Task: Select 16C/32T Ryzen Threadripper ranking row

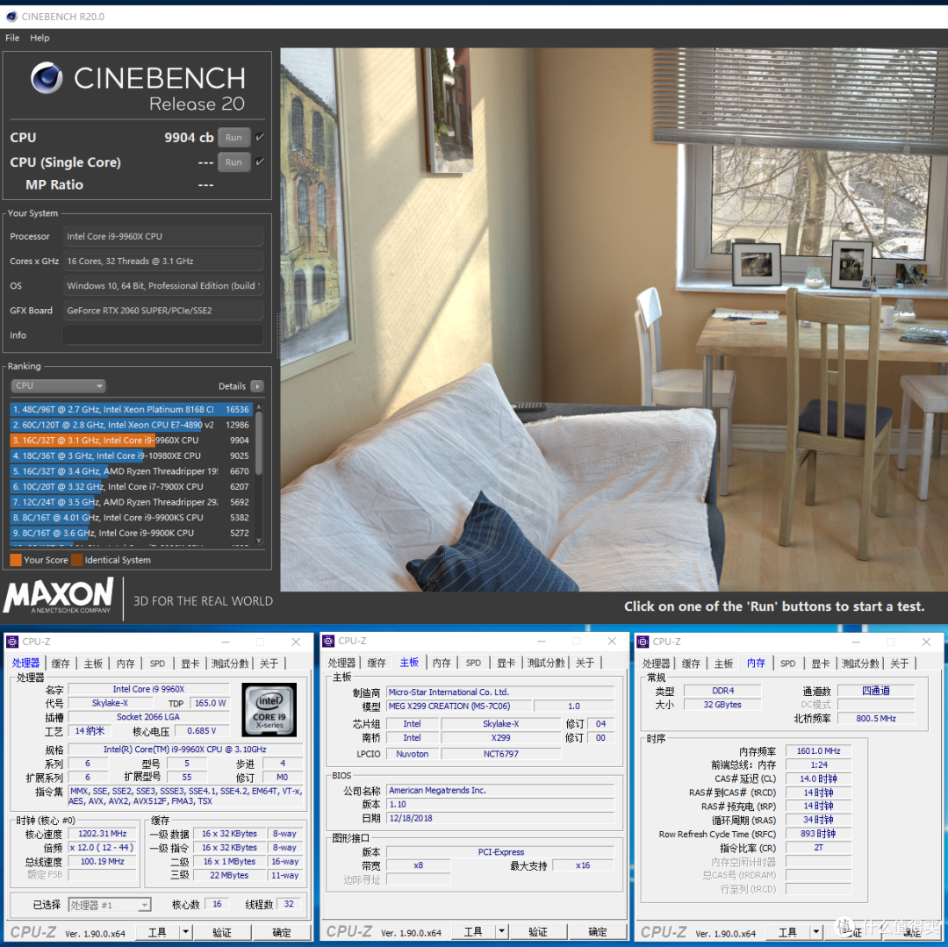Action: (x=131, y=471)
